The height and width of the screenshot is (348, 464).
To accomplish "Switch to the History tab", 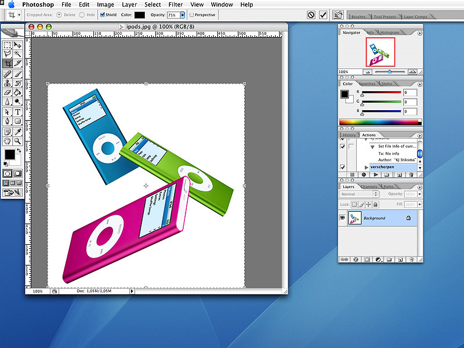I will pyautogui.click(x=349, y=135).
